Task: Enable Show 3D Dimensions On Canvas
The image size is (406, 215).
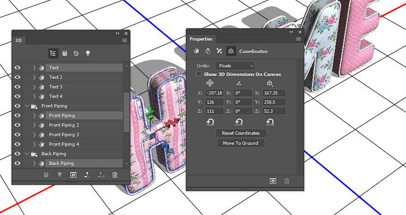Action: click(x=199, y=74)
